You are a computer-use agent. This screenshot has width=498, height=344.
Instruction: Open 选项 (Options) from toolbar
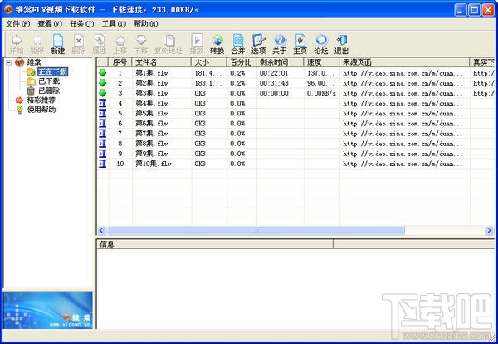[x=258, y=44]
